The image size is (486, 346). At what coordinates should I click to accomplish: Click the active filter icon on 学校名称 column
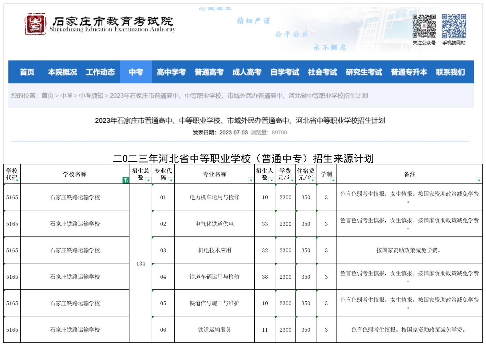(125, 180)
